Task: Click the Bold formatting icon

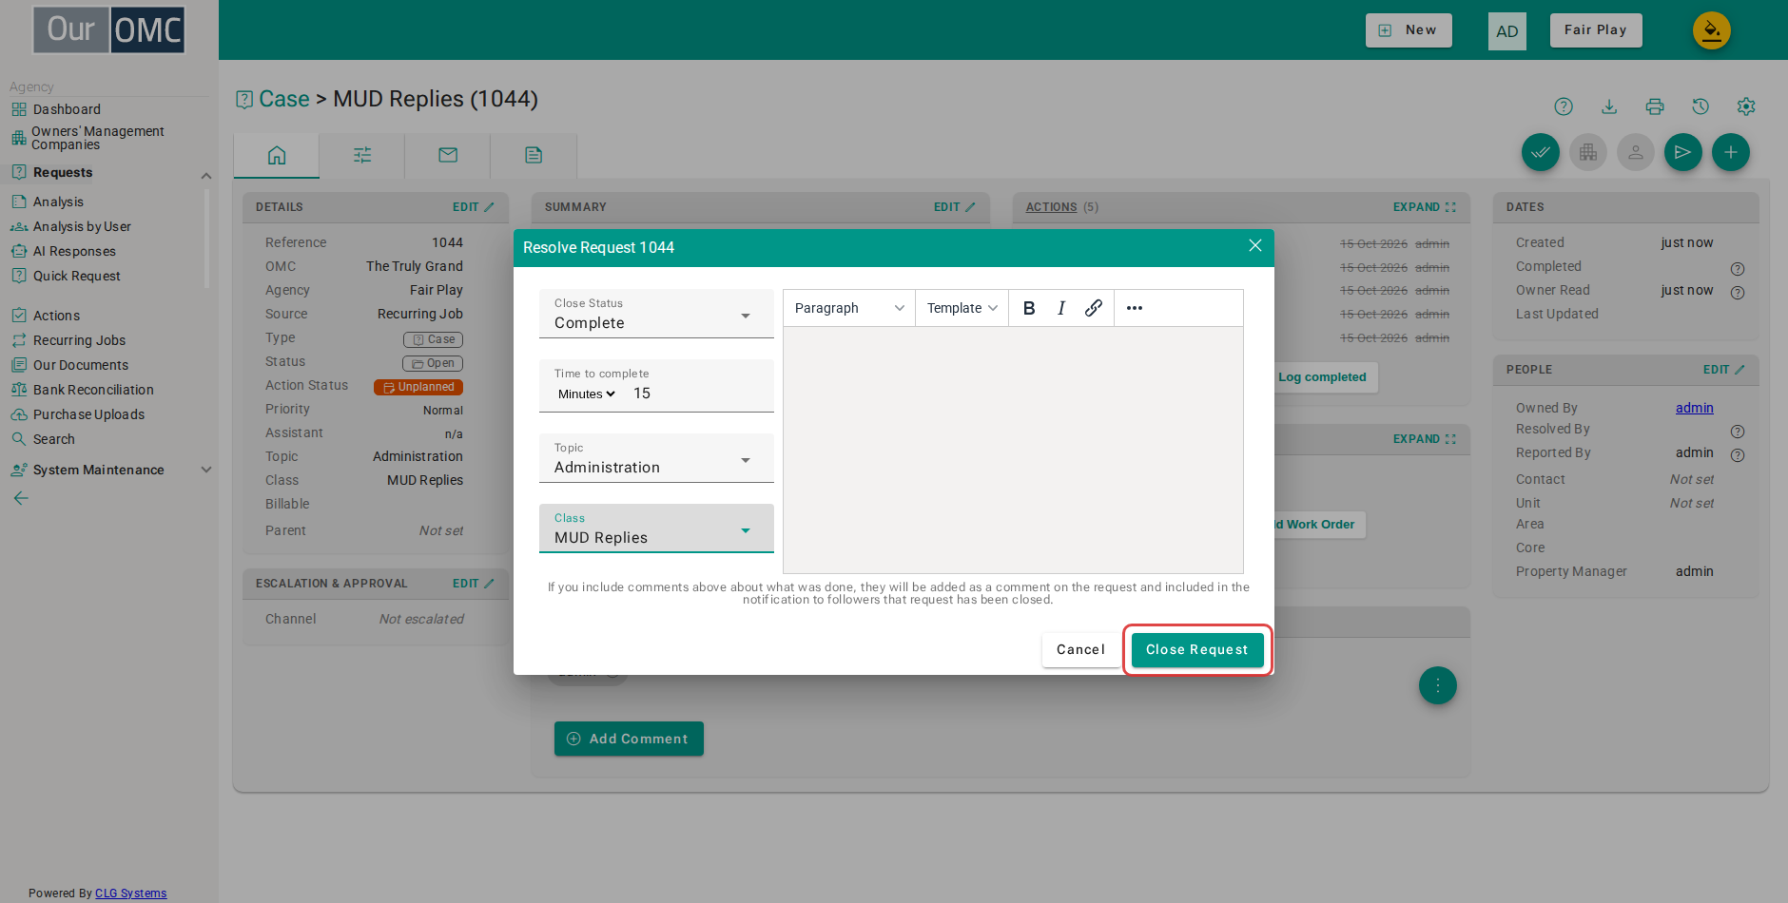Action: 1029,308
